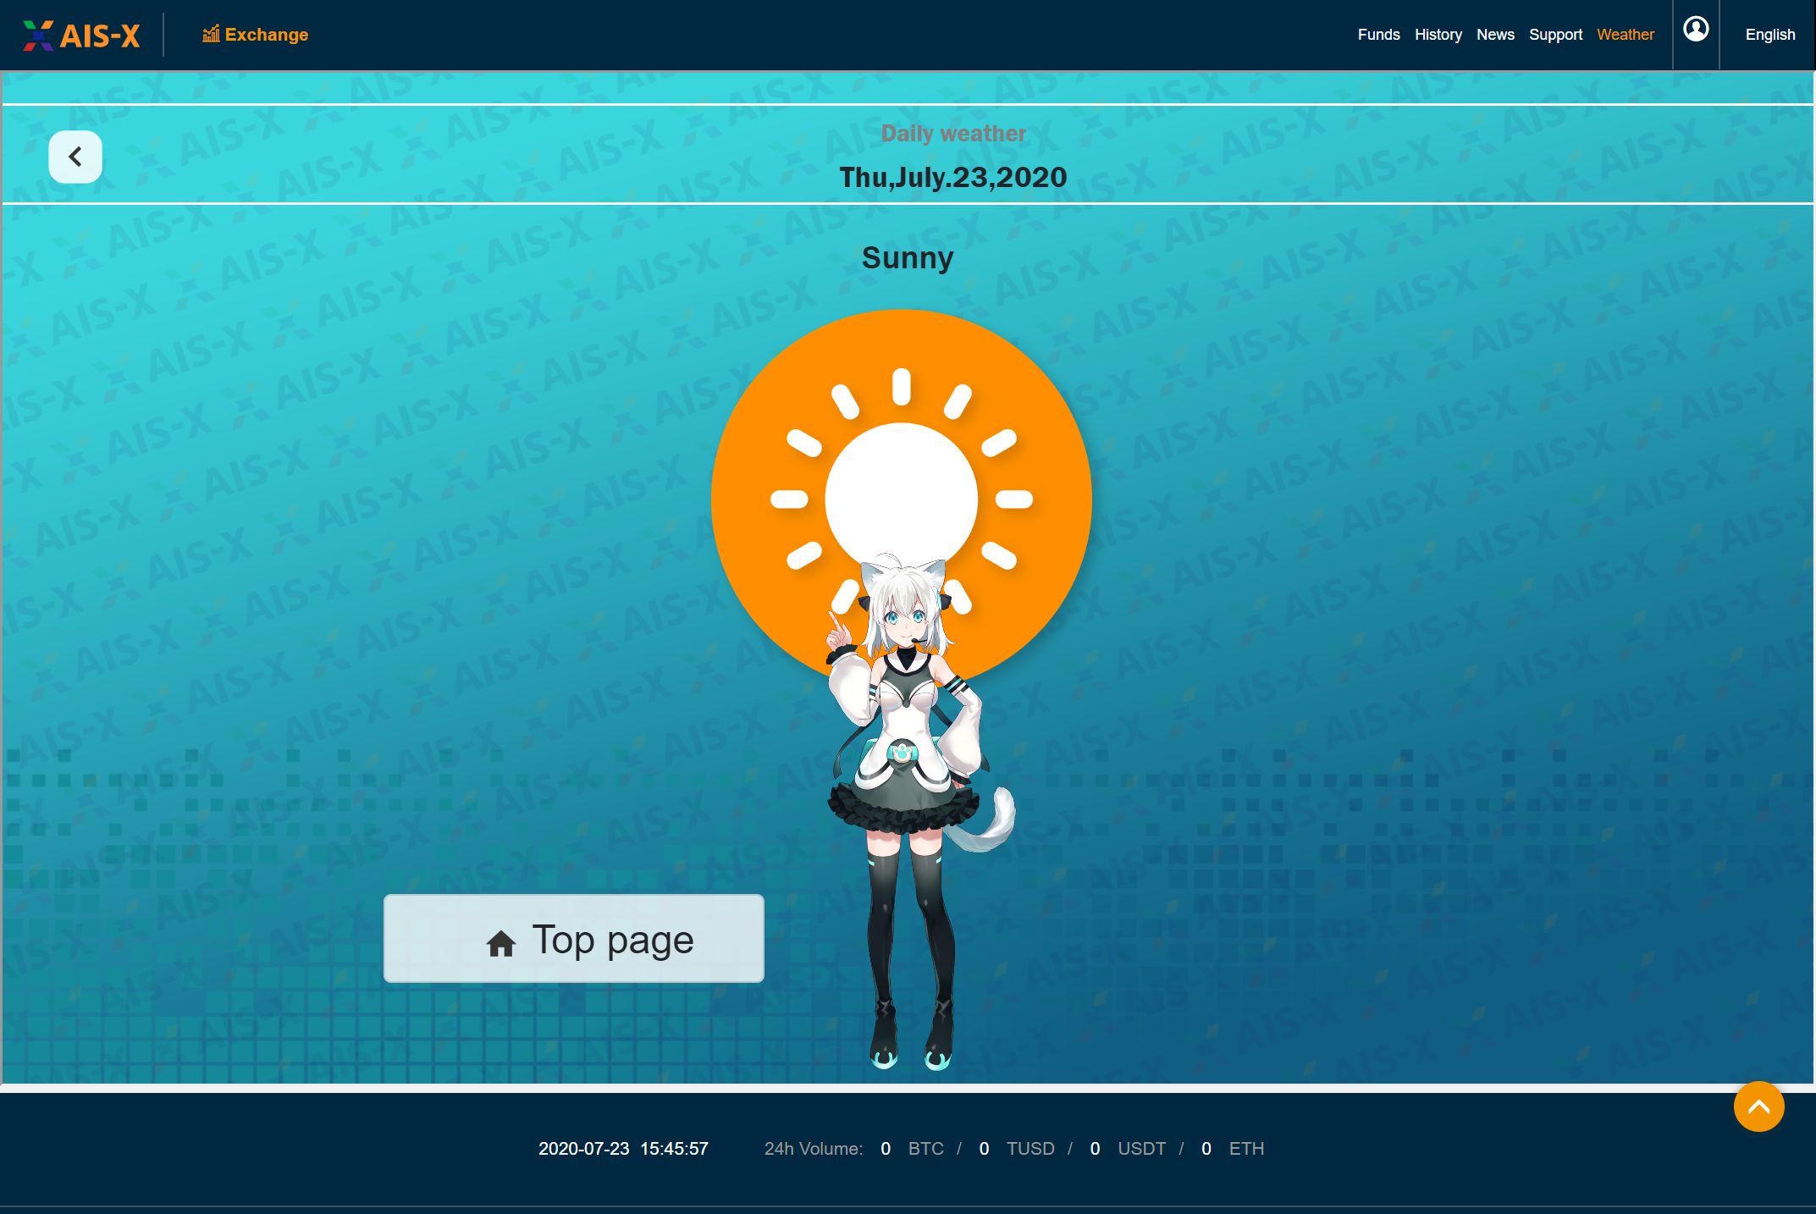Click the 24h Volume BTC input field
This screenshot has width=1816, height=1214.
885,1148
